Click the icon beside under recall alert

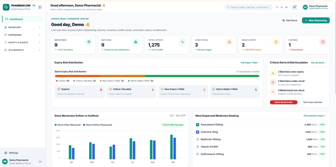click(273, 82)
